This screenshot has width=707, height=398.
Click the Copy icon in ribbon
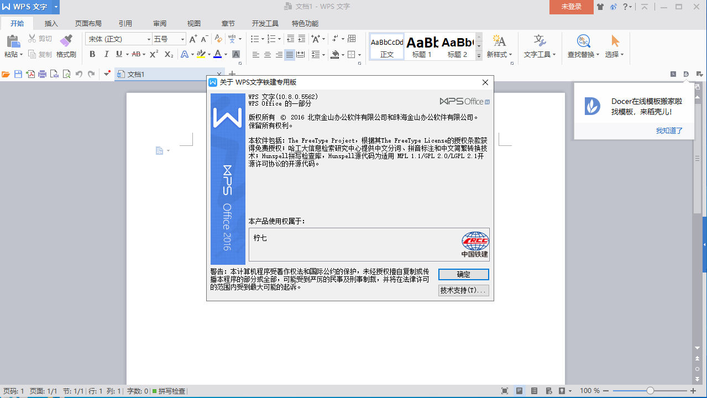click(32, 54)
